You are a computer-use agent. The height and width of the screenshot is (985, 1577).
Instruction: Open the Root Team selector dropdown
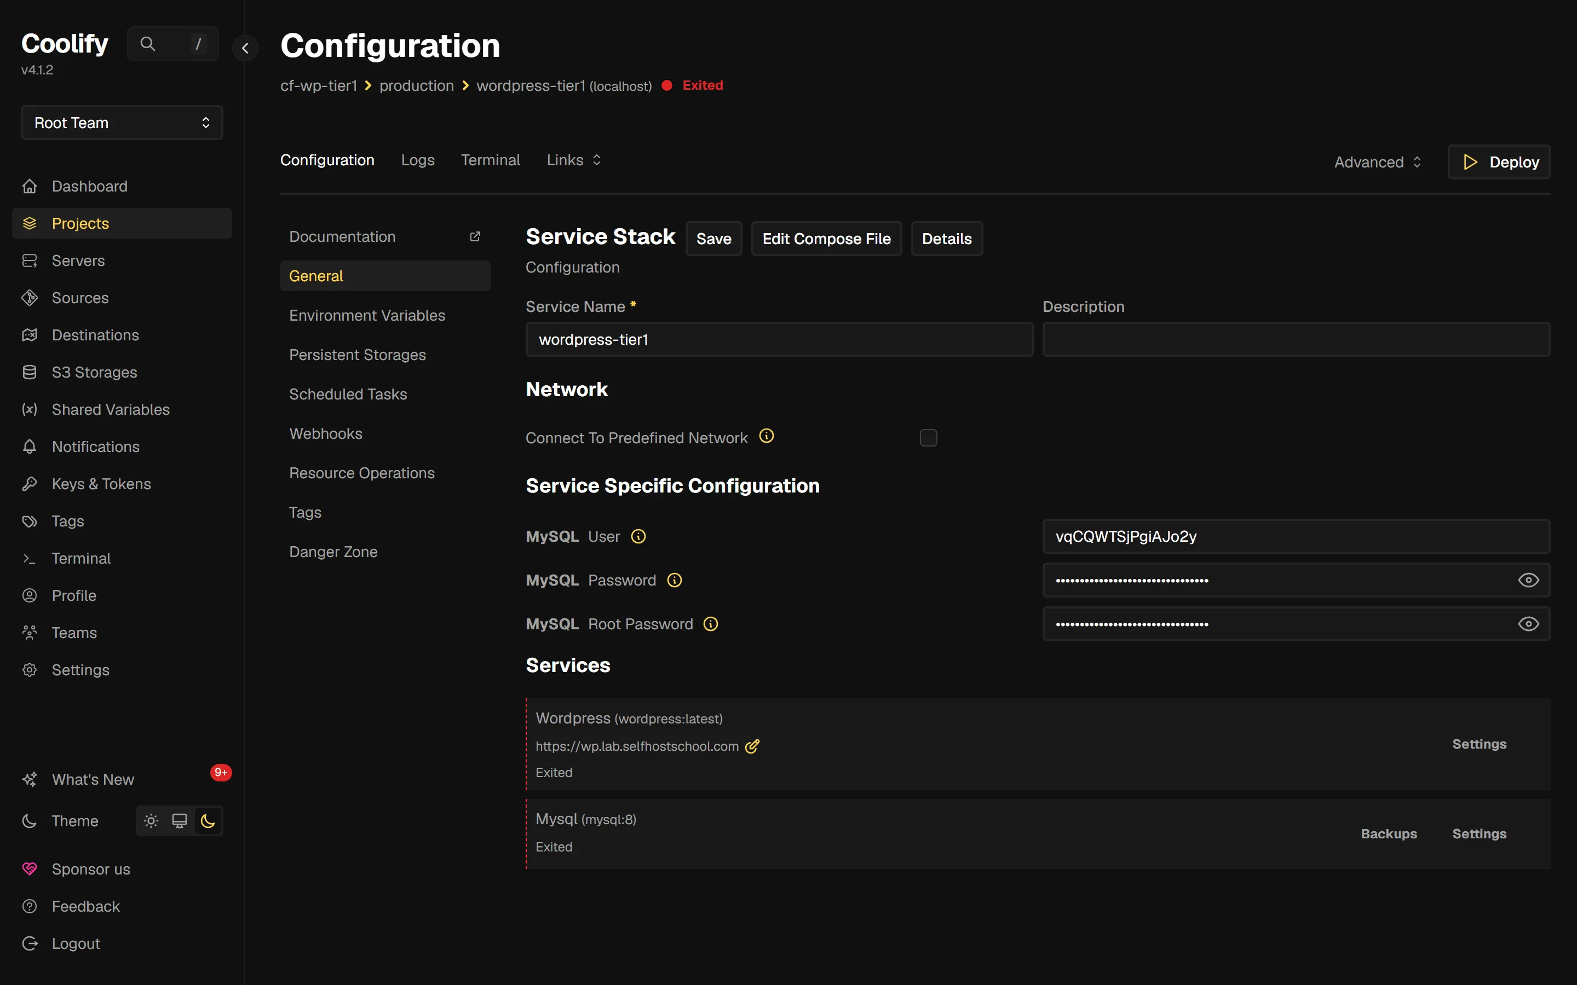[x=122, y=123]
